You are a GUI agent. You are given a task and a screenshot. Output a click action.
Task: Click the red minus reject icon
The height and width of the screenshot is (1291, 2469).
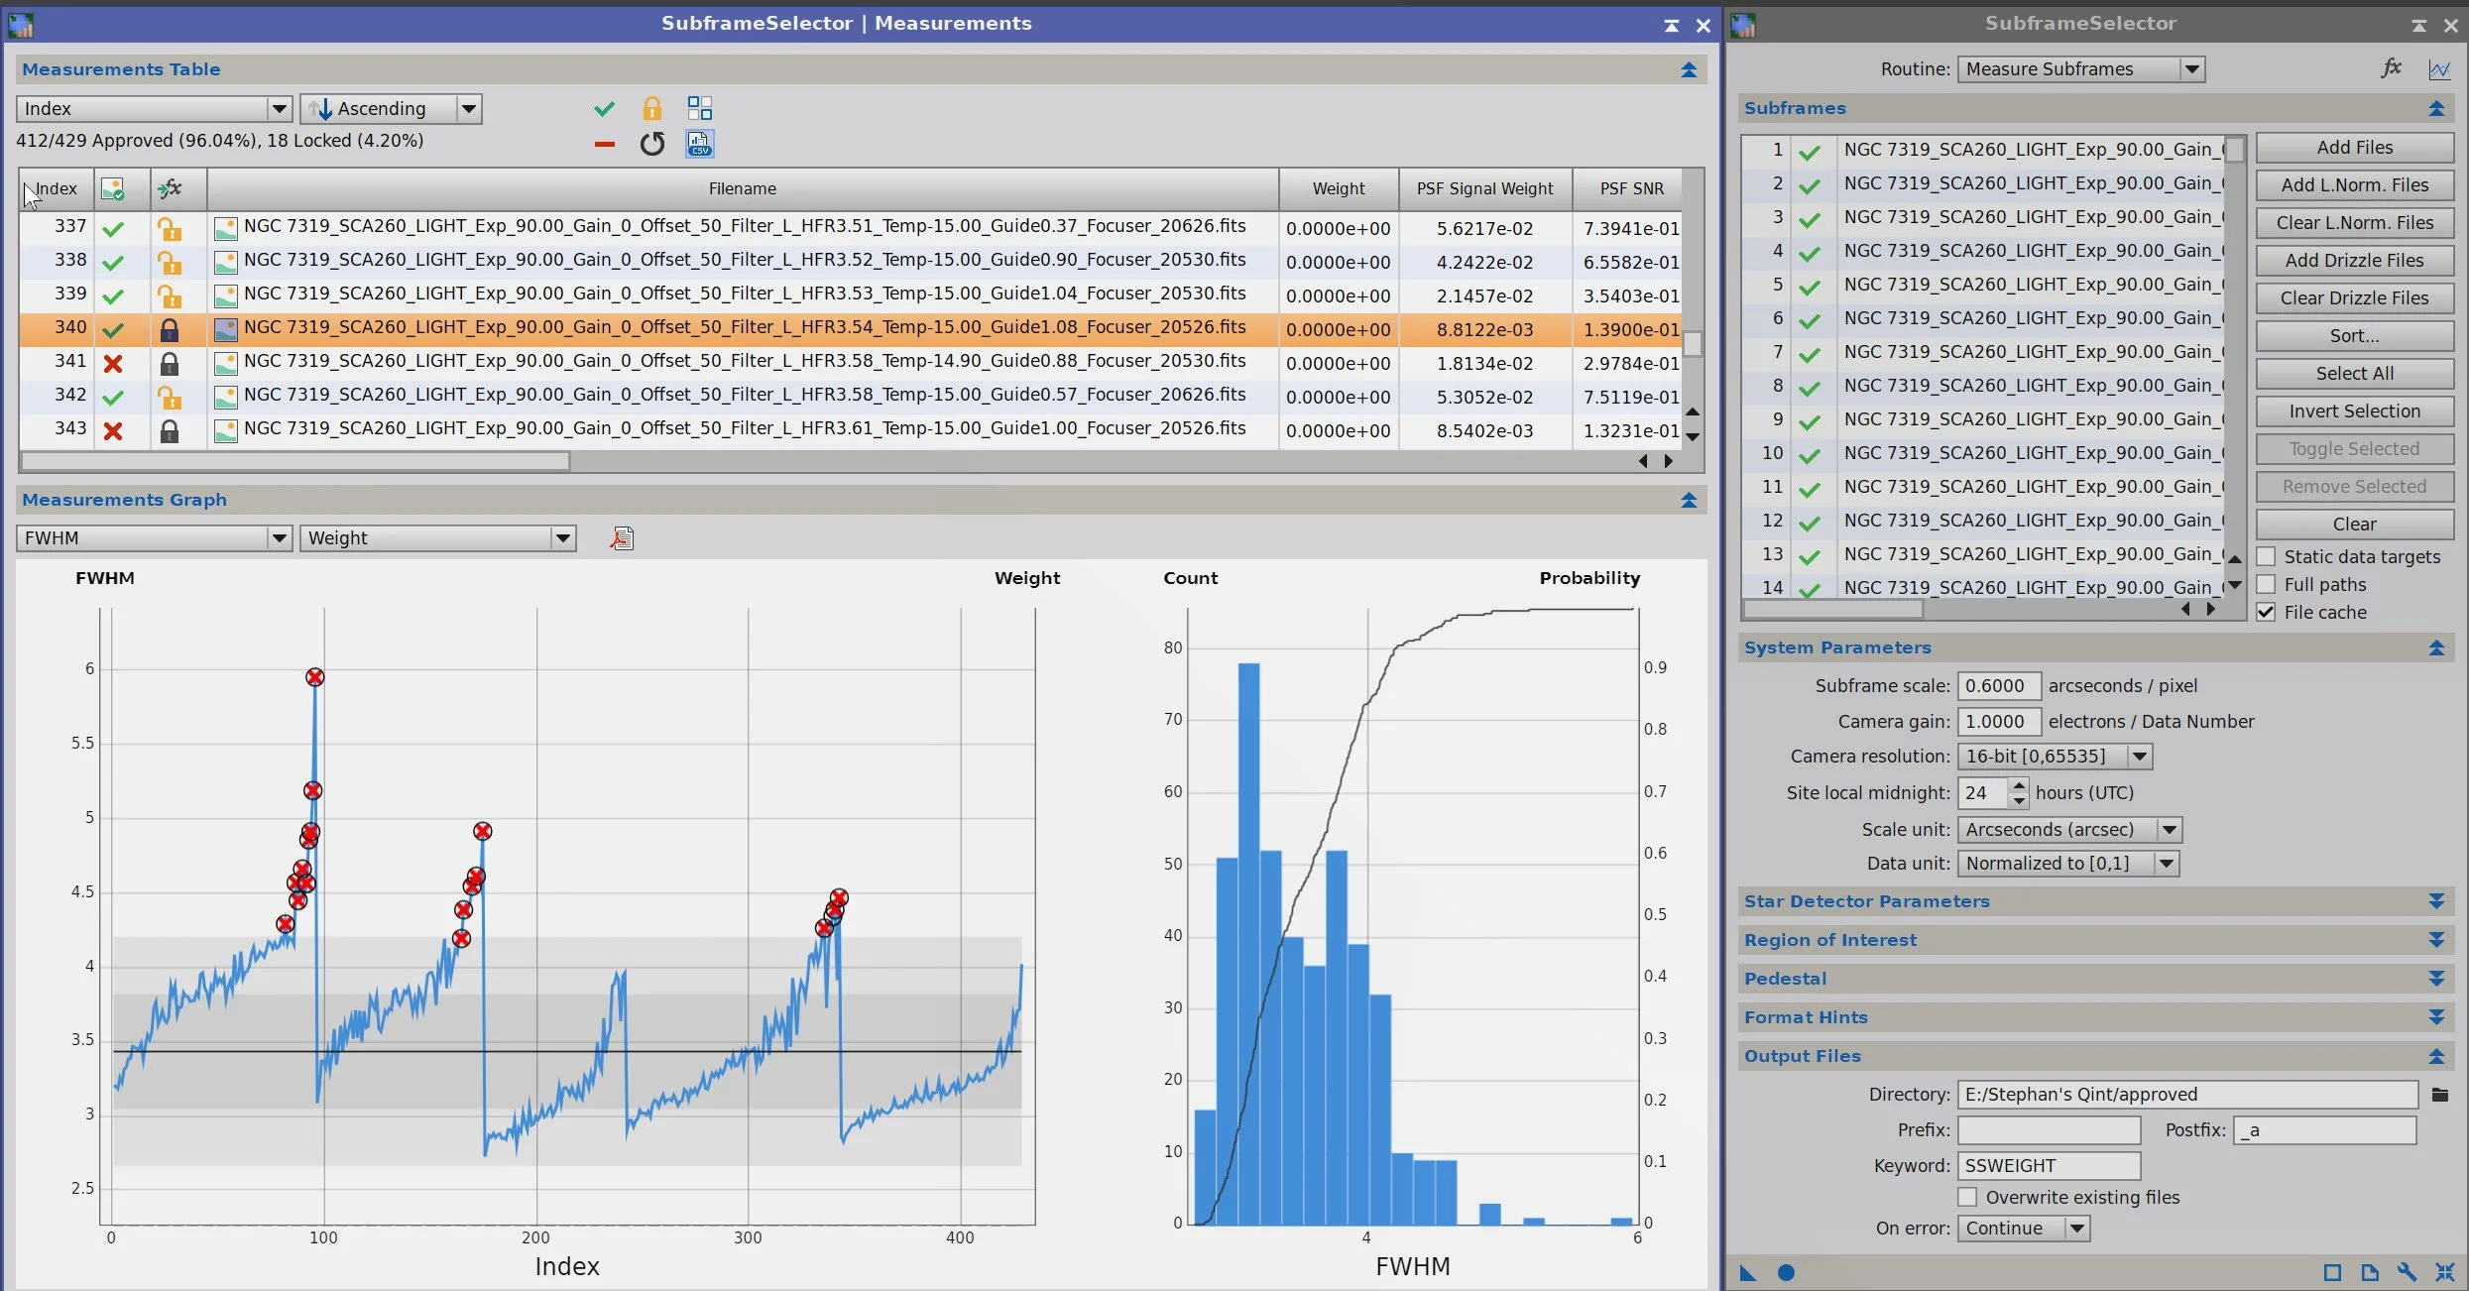pyautogui.click(x=604, y=145)
